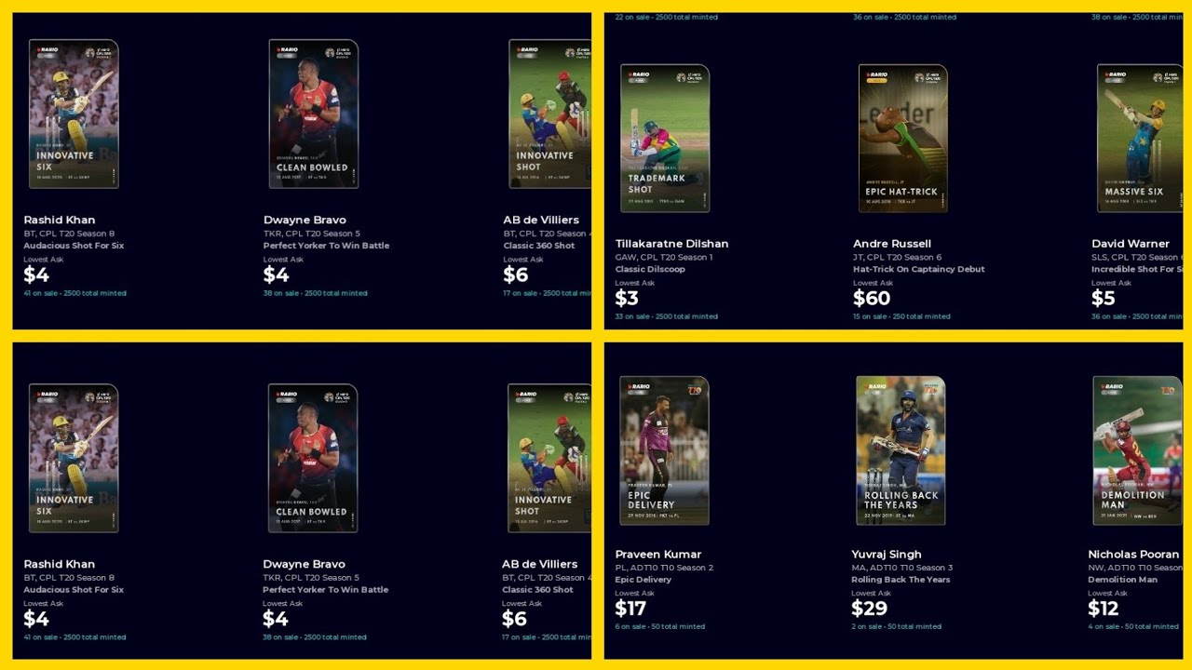Image resolution: width=1192 pixels, height=670 pixels.
Task: Click the Yuvraj Singh player name
Action: 887,555
